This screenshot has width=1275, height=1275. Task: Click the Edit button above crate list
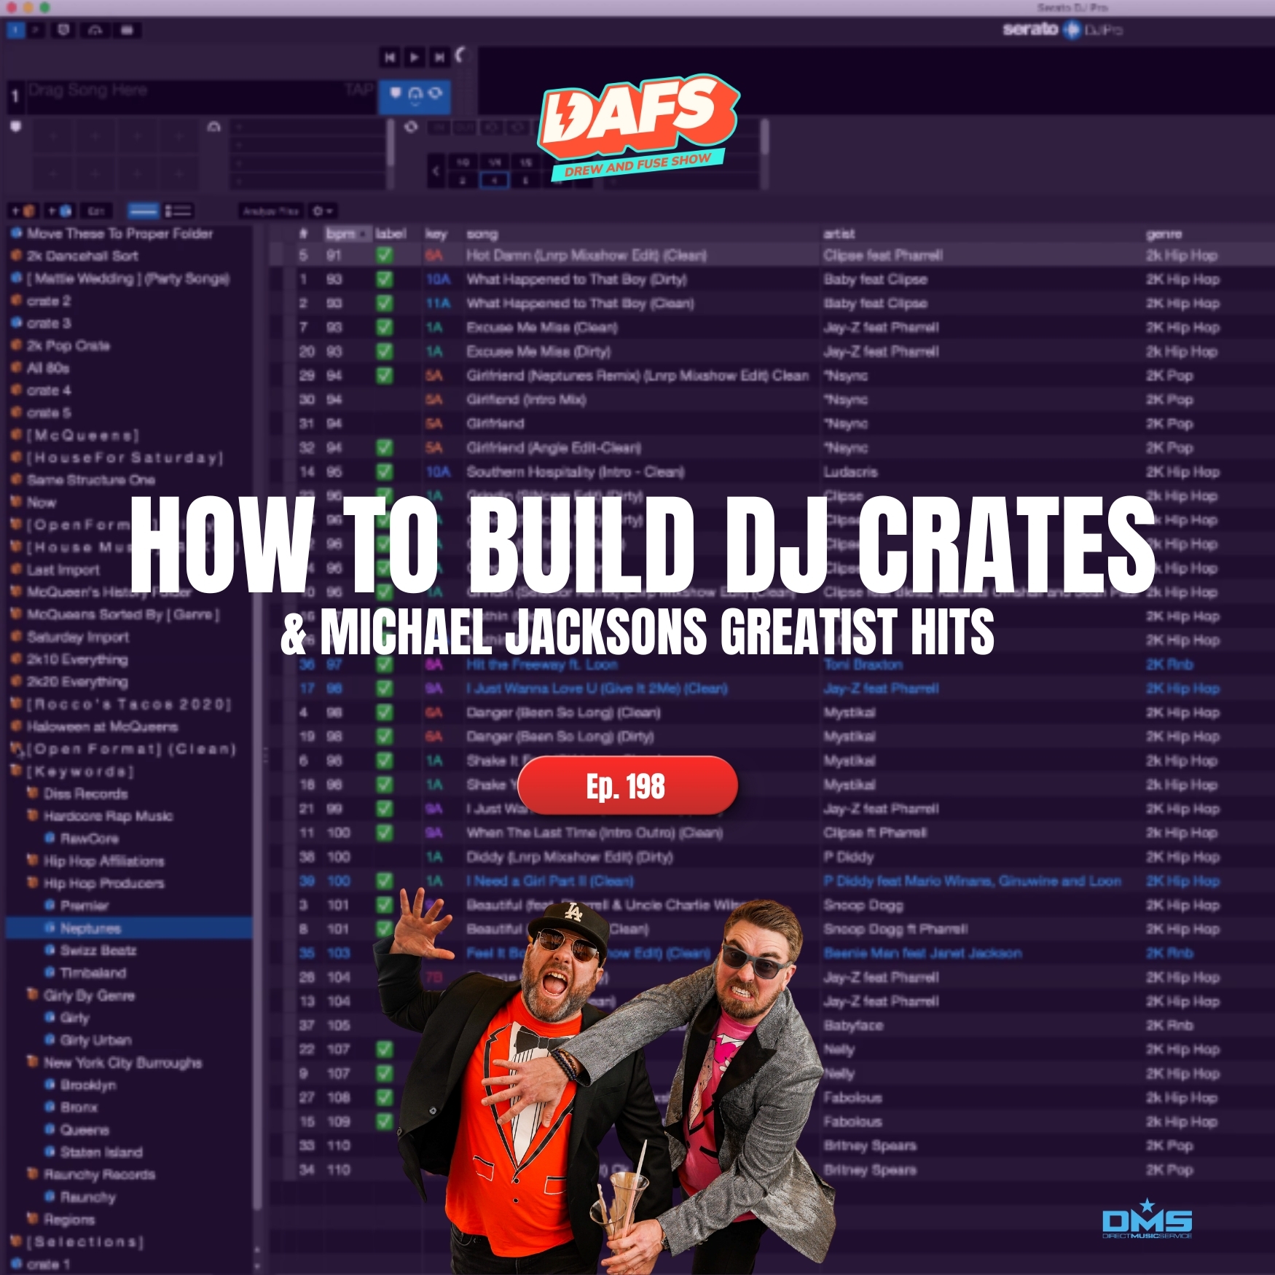[x=96, y=211]
